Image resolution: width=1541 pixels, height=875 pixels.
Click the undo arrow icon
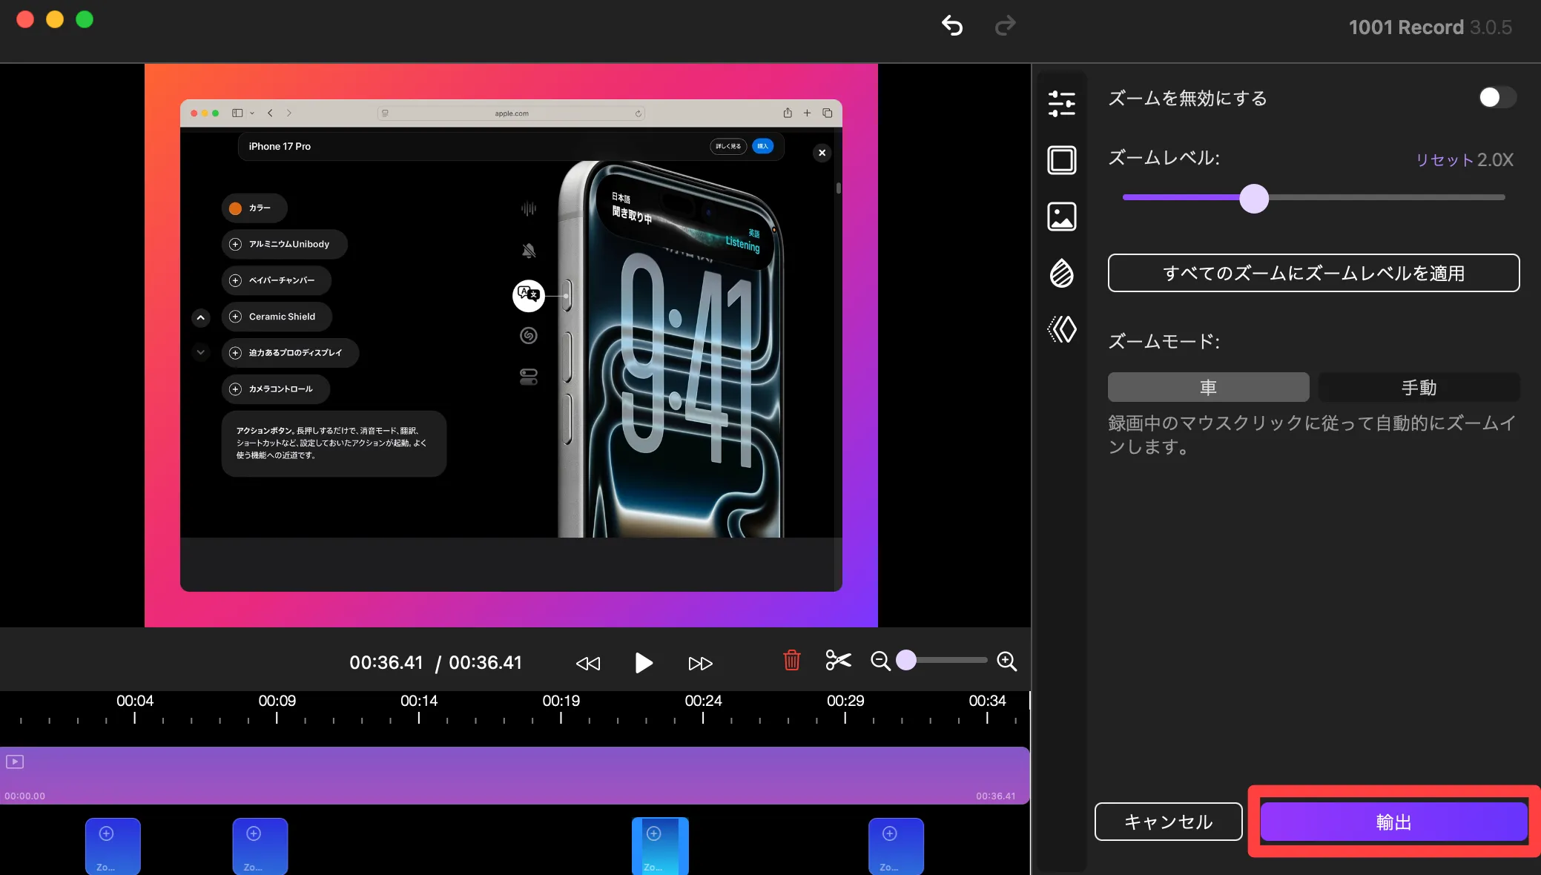pyautogui.click(x=952, y=26)
